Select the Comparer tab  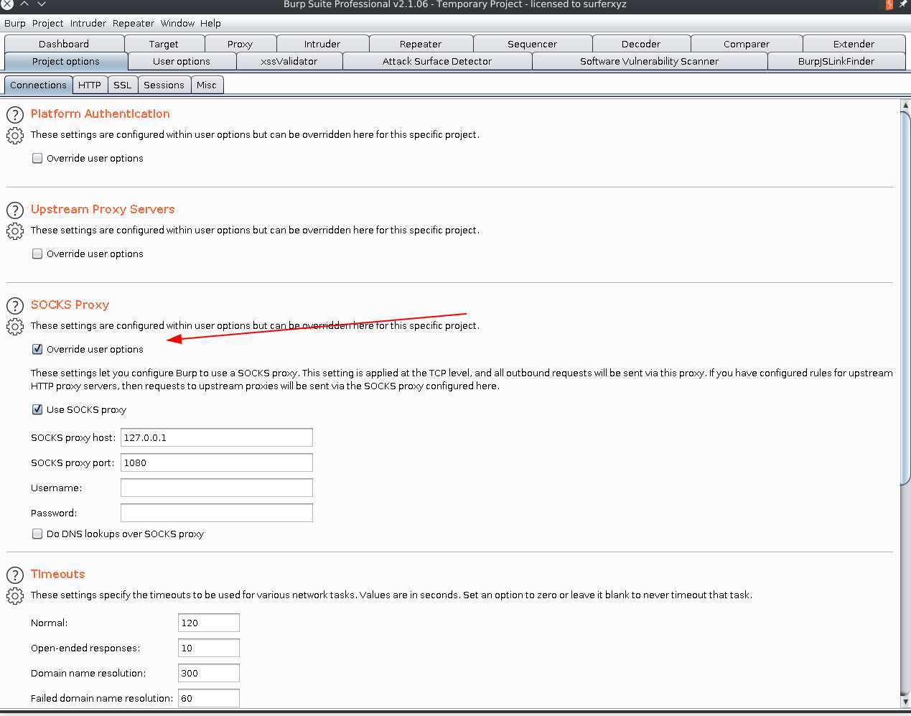click(x=747, y=44)
